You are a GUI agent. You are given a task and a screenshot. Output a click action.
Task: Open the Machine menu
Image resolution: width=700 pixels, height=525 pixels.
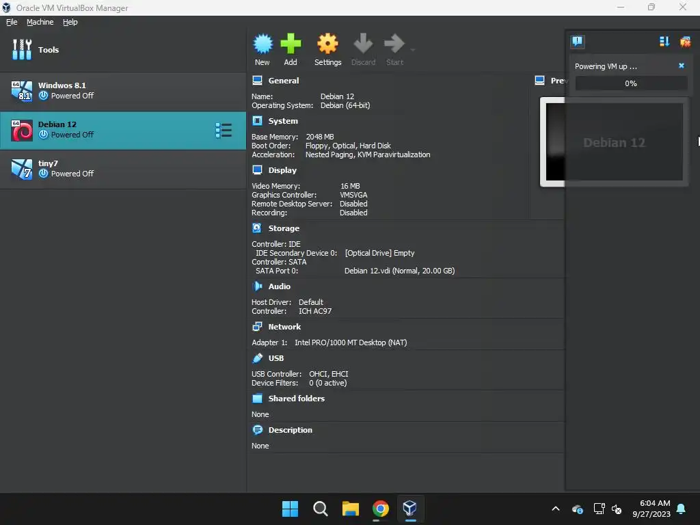click(40, 22)
